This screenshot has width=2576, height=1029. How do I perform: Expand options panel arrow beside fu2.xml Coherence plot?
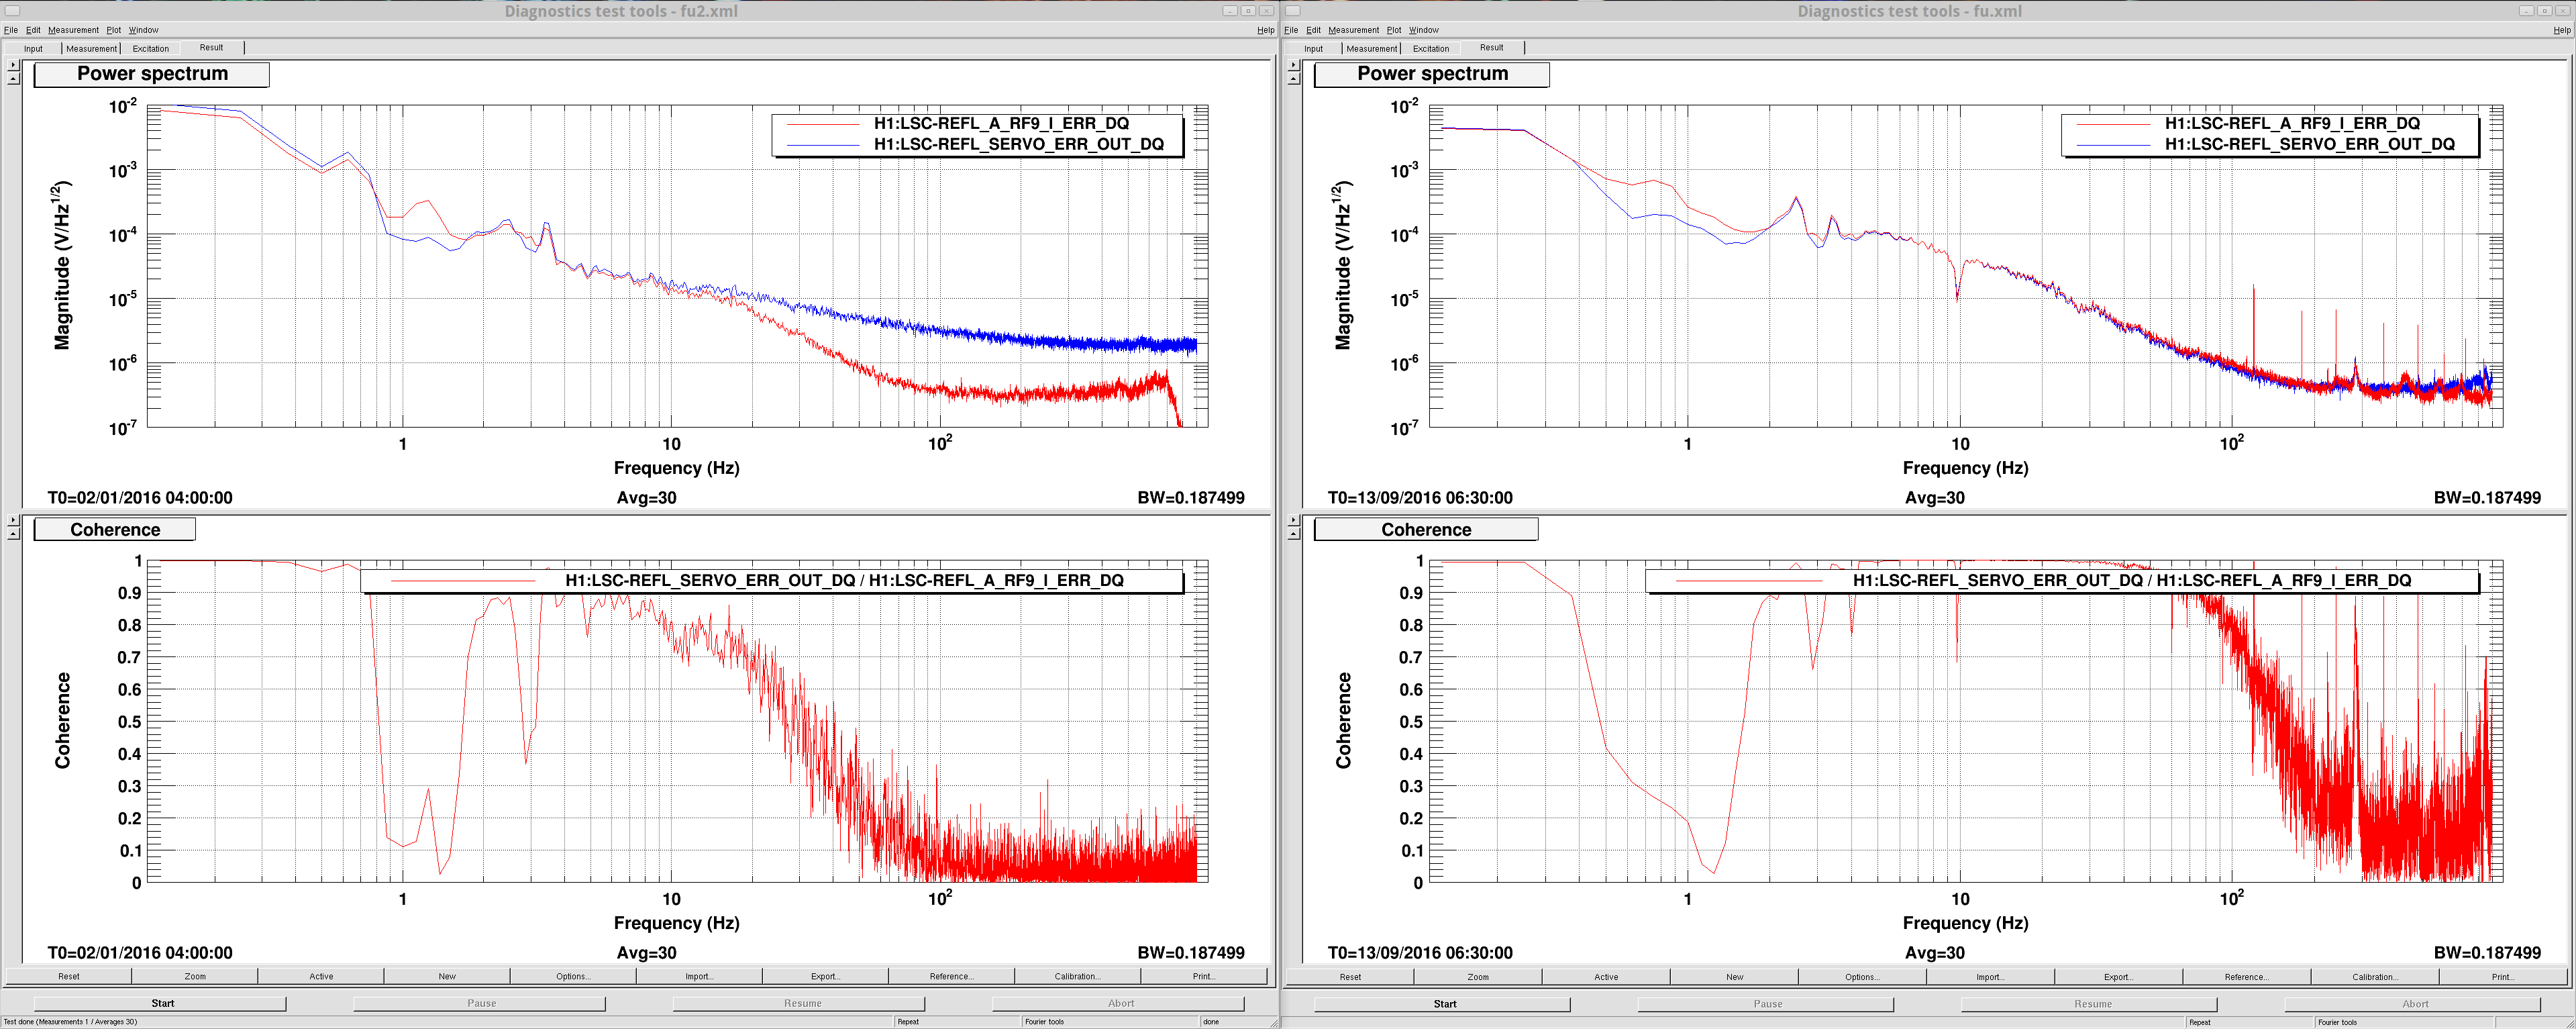(x=13, y=520)
